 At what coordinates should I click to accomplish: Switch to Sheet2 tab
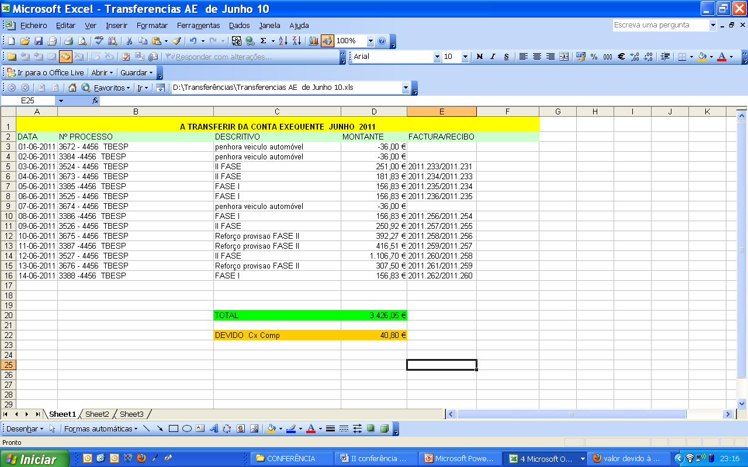coord(97,414)
